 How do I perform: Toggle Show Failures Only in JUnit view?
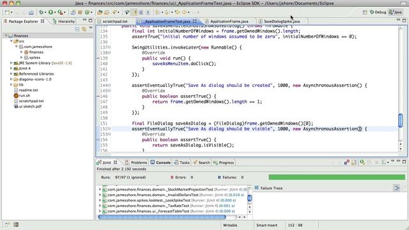point(346,162)
